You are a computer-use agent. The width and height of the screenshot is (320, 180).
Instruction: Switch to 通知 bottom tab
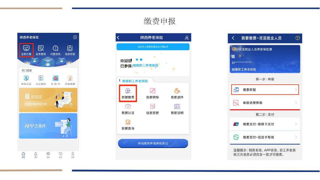(36, 155)
